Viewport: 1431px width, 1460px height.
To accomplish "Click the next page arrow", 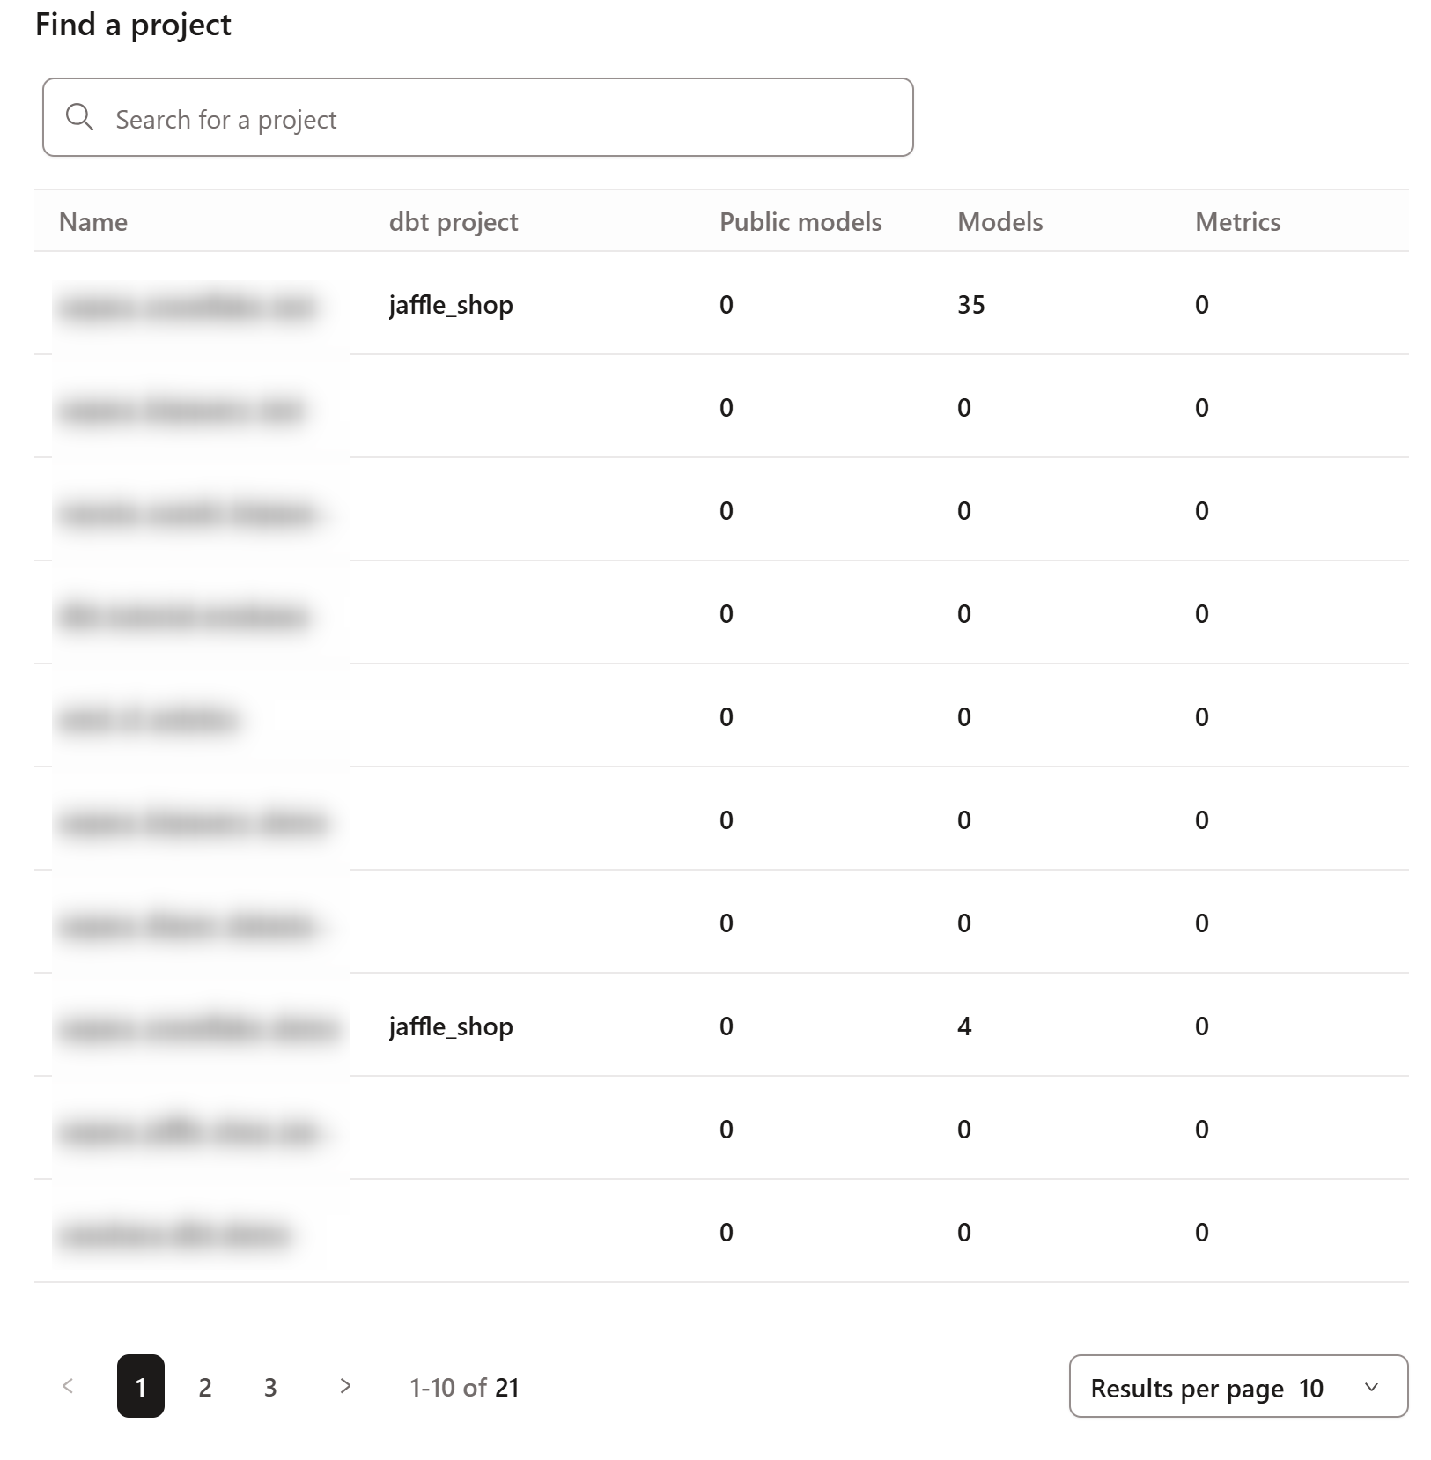I will tap(345, 1386).
